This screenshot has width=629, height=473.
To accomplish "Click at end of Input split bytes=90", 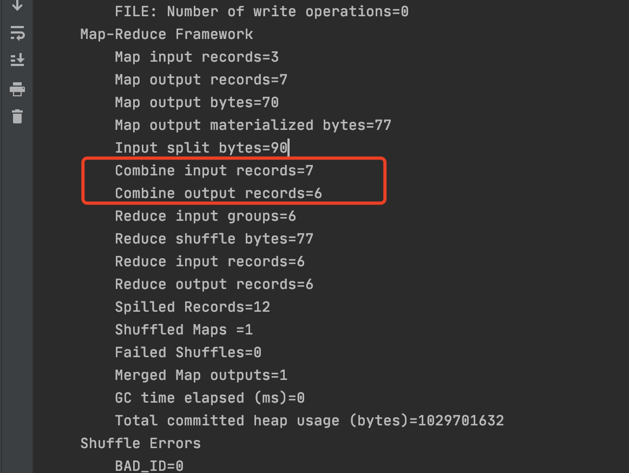I will click(288, 148).
